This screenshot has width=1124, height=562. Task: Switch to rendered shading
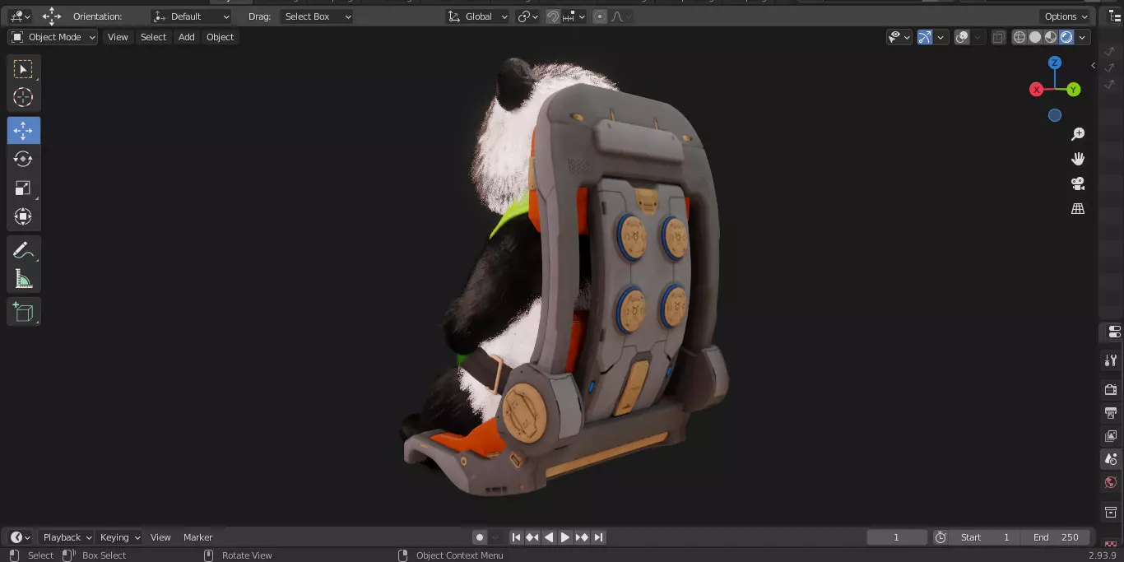click(1066, 37)
